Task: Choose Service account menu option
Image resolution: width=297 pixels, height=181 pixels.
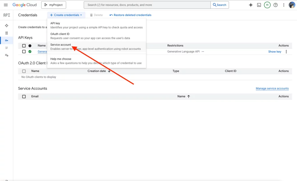Action: click(x=96, y=47)
